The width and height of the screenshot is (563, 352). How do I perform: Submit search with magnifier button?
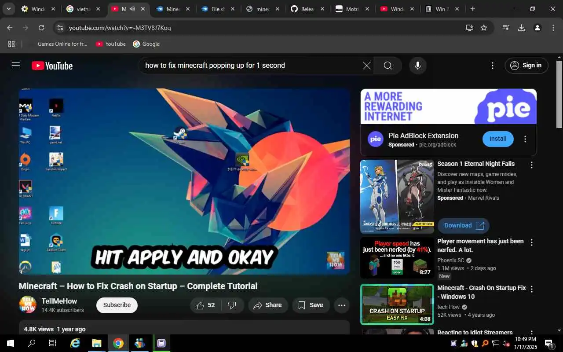pos(388,66)
